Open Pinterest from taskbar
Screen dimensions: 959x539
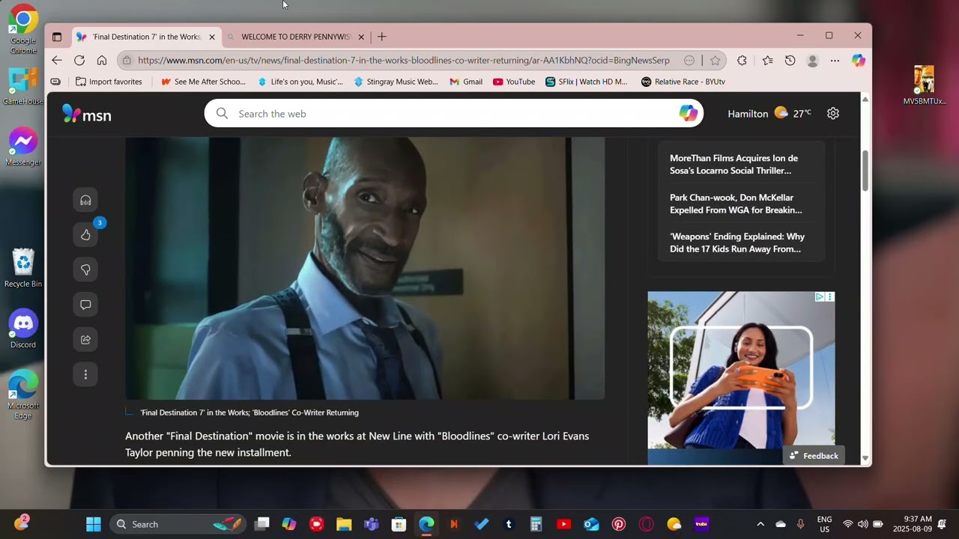coord(619,524)
